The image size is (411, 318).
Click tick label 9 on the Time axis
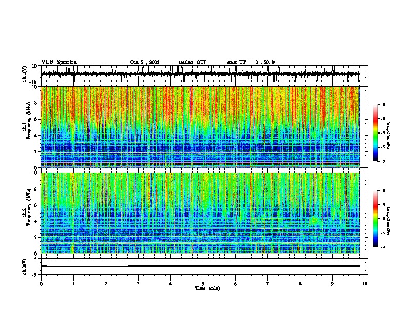[x=332, y=284]
